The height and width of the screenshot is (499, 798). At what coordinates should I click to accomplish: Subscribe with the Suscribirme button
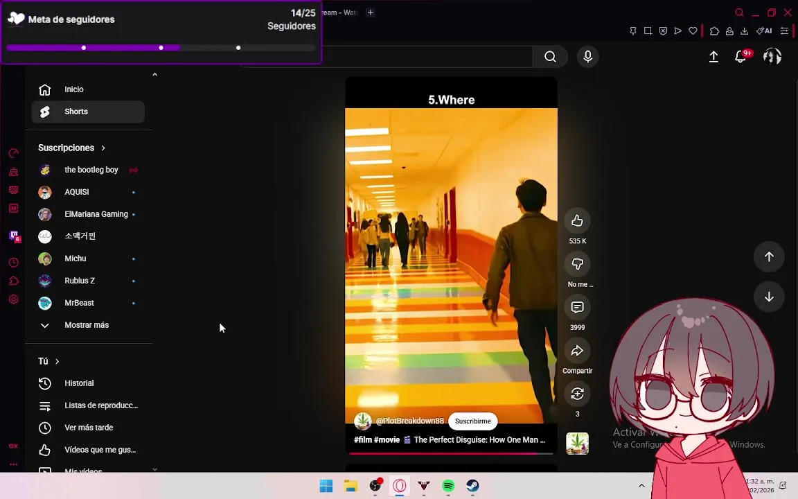pyautogui.click(x=473, y=421)
